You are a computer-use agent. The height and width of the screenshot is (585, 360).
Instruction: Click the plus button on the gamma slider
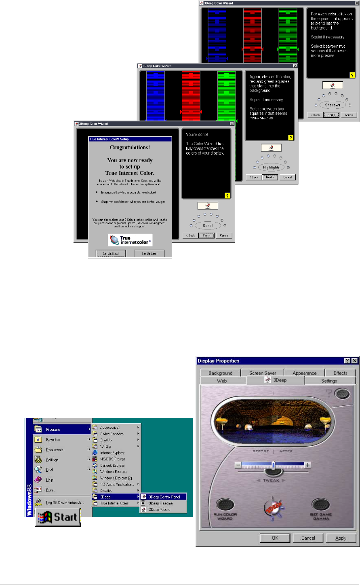308,465
